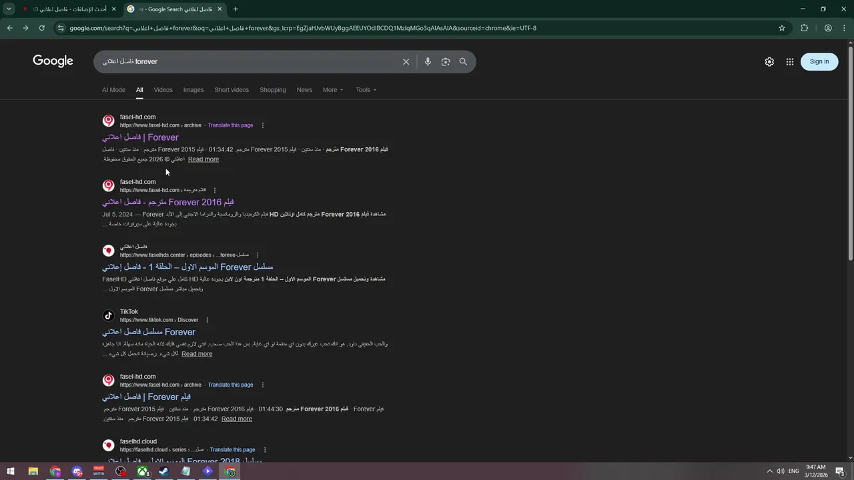Screen dimensions: 854x480
Task: Switch to the Images results tab
Action: click(193, 90)
